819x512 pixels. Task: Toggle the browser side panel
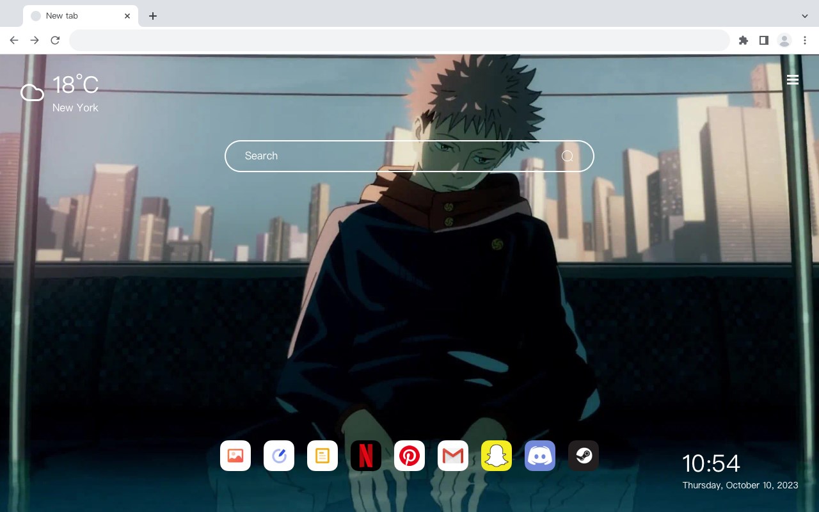(763, 40)
